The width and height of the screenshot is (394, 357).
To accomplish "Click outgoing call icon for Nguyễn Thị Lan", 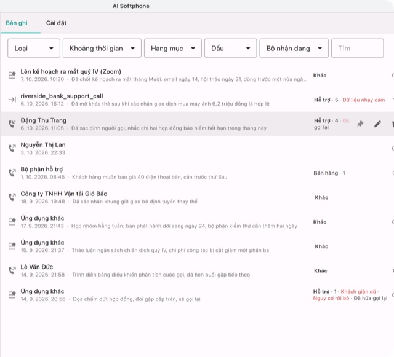I will (x=12, y=148).
